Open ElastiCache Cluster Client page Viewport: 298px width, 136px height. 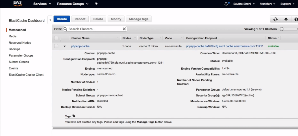coord(26,75)
